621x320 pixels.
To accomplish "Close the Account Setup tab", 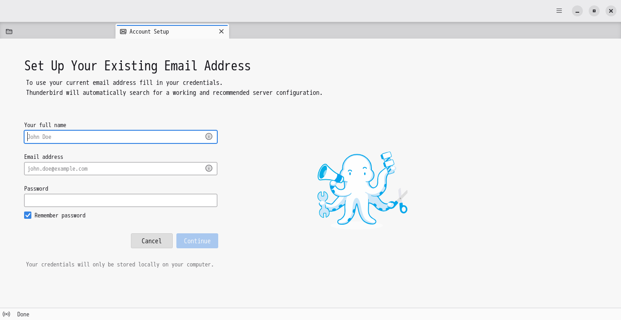I will point(221,31).
